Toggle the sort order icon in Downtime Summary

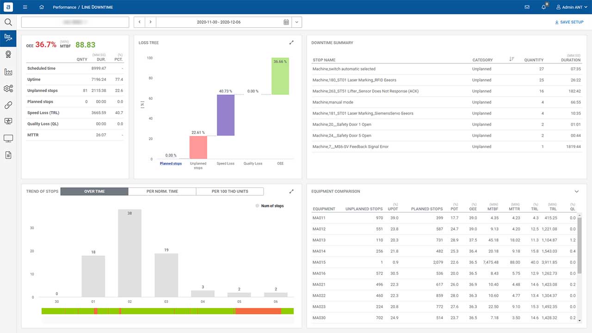[x=512, y=59]
